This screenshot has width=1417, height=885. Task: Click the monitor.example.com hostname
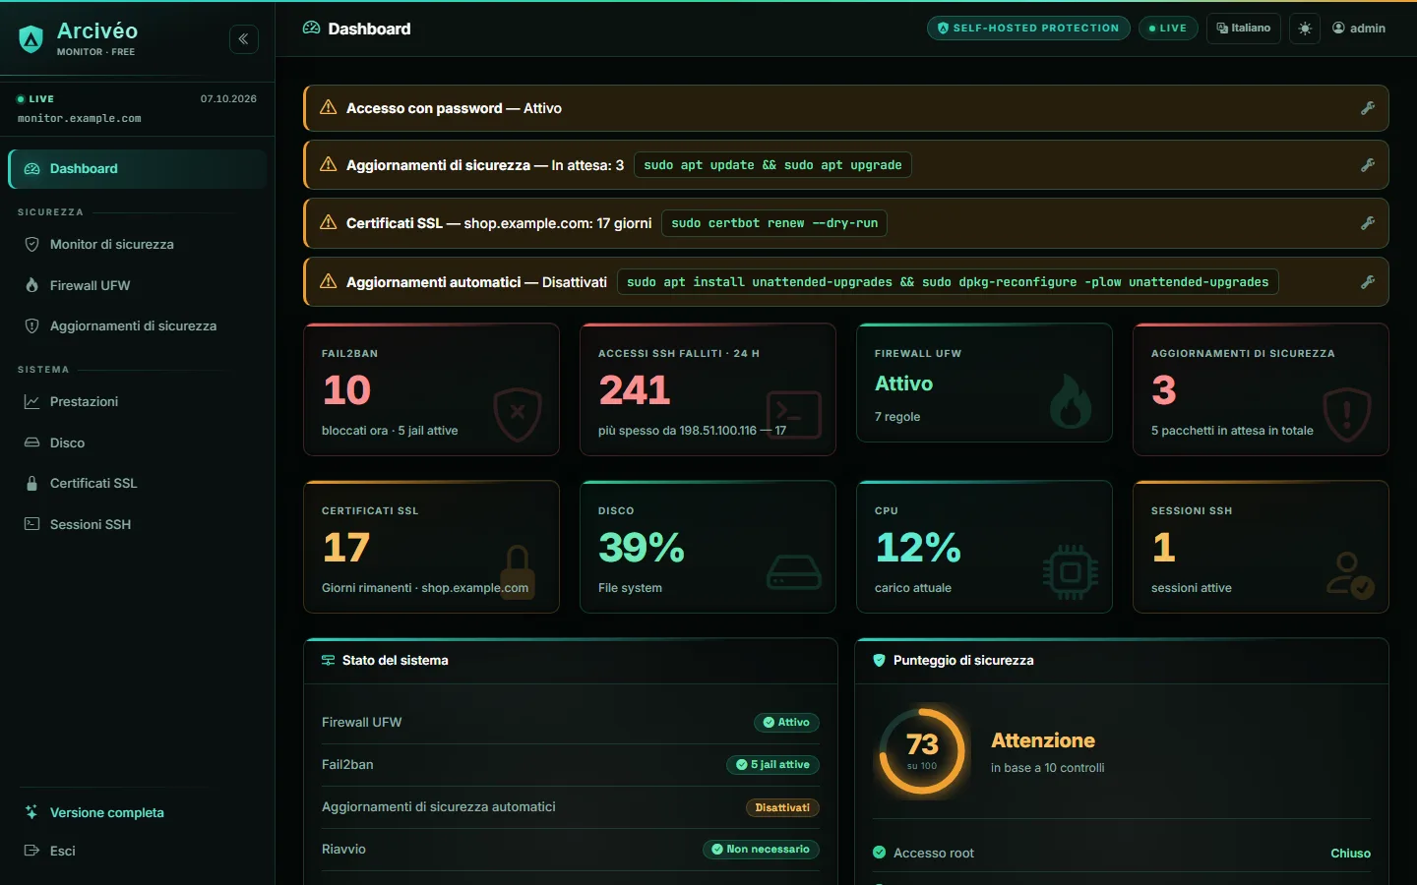click(x=80, y=119)
